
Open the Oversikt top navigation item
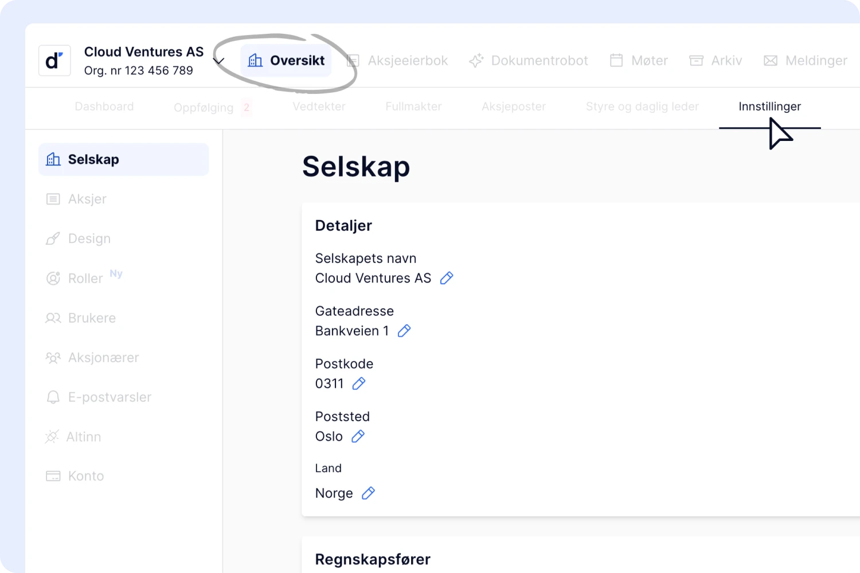click(286, 61)
